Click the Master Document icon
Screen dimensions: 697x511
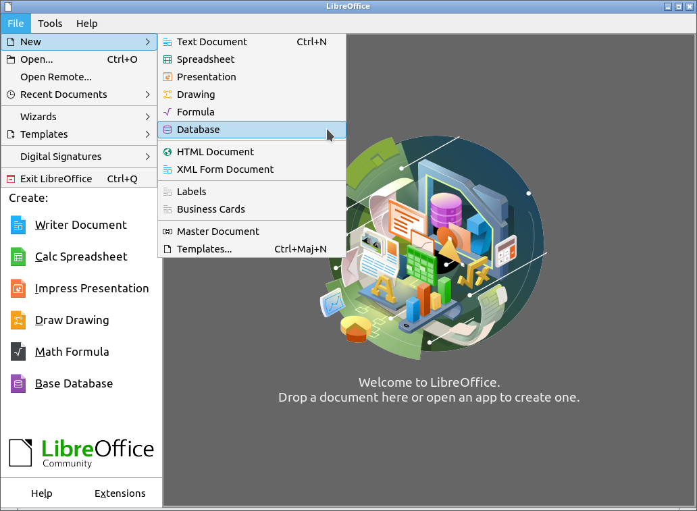tap(167, 232)
